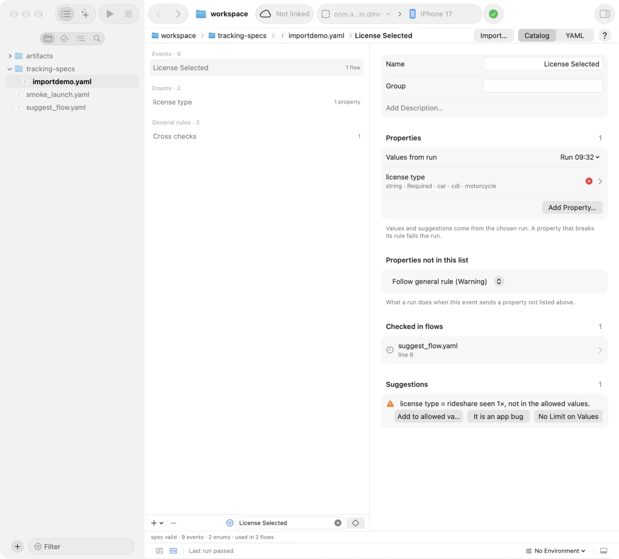
Task: Switch sidebar to the outline list view
Action: coord(80,38)
